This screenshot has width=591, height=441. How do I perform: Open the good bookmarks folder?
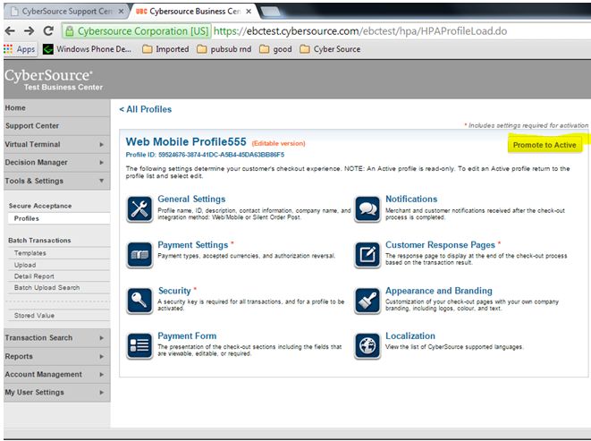pyautogui.click(x=275, y=49)
